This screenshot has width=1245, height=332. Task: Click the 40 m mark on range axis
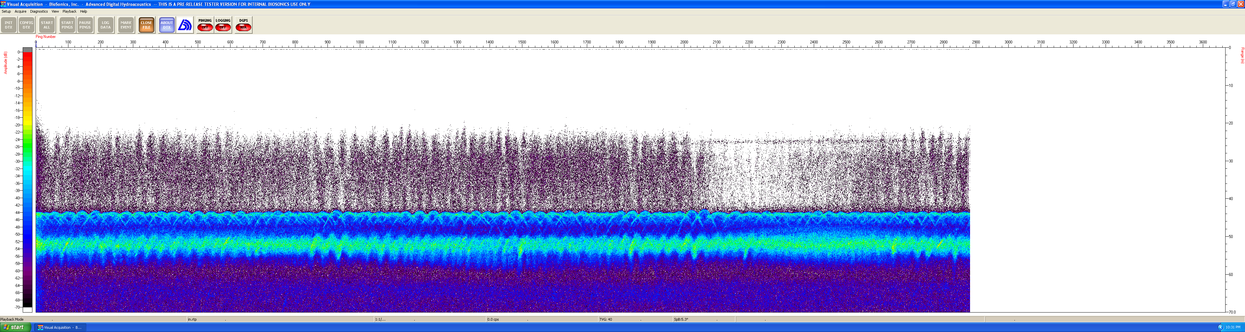1230,199
